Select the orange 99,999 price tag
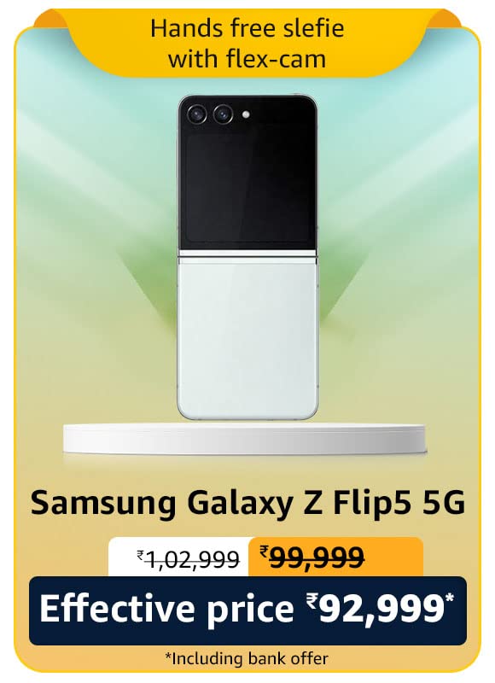Screen dimensions: 495x683 pyautogui.click(x=335, y=557)
